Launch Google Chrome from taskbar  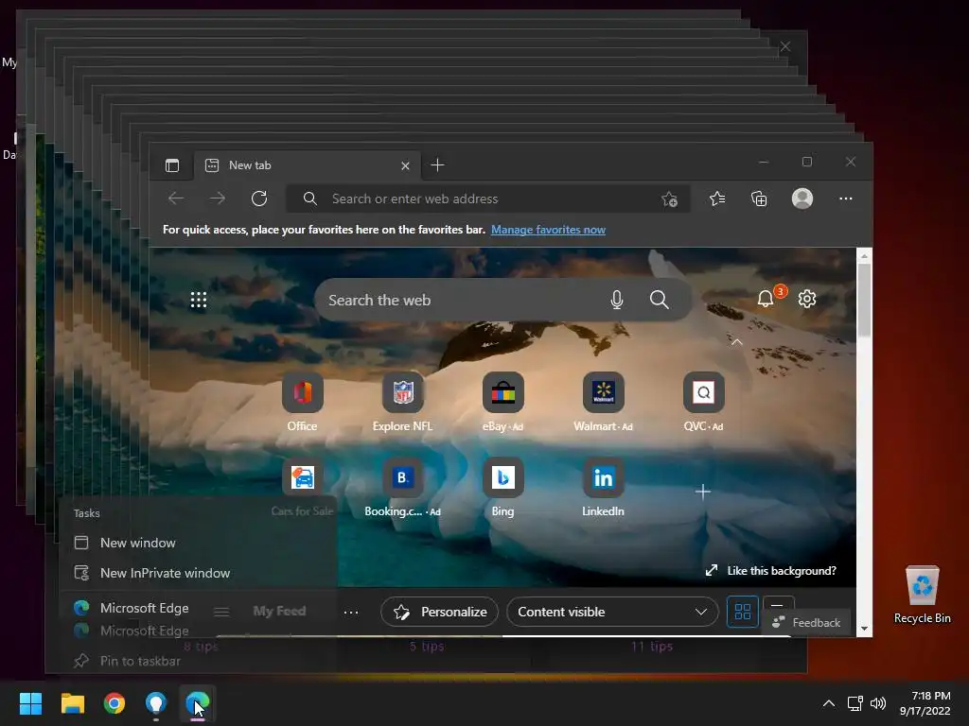pos(115,703)
